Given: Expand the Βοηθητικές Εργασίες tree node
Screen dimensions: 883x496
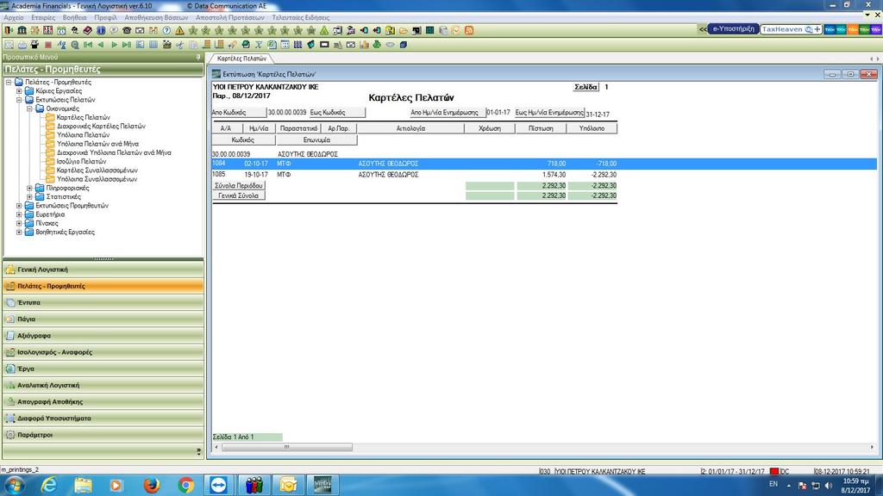Looking at the screenshot, I should 19,232.
